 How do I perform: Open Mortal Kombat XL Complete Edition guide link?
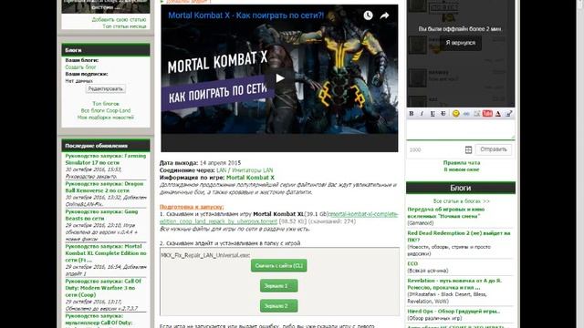coord(106,253)
